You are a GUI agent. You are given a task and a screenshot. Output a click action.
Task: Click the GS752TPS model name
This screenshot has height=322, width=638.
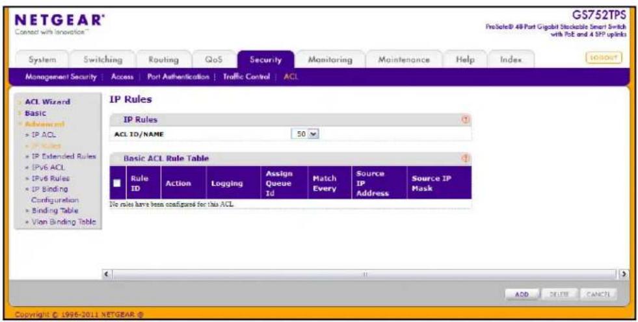click(599, 16)
